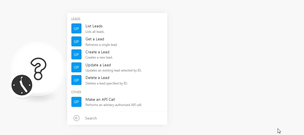
Task: Click the GP icon beside Get a Lead
Action: coord(76,41)
